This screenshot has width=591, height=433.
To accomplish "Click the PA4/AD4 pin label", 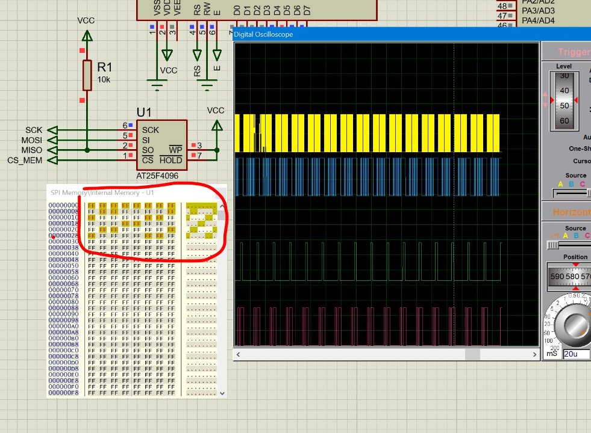I will click(538, 20).
